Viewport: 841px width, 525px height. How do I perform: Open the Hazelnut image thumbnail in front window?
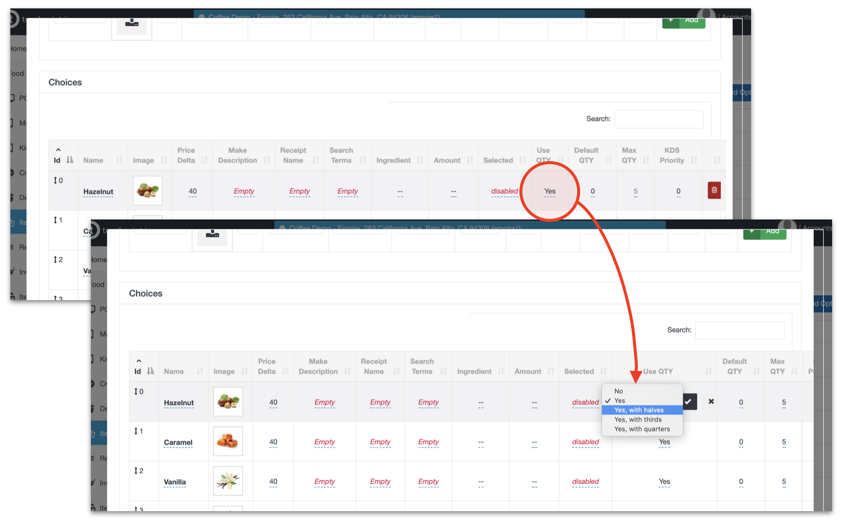(x=228, y=401)
